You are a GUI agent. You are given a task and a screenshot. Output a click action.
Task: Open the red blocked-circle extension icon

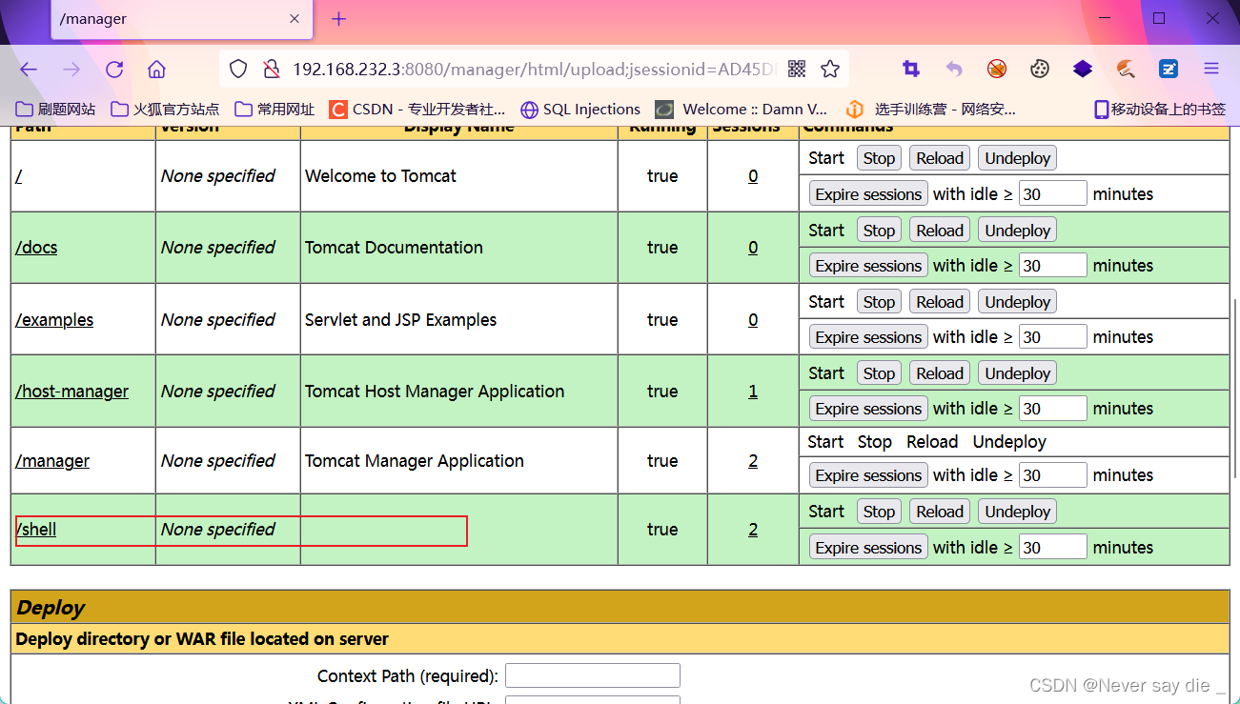pos(997,69)
